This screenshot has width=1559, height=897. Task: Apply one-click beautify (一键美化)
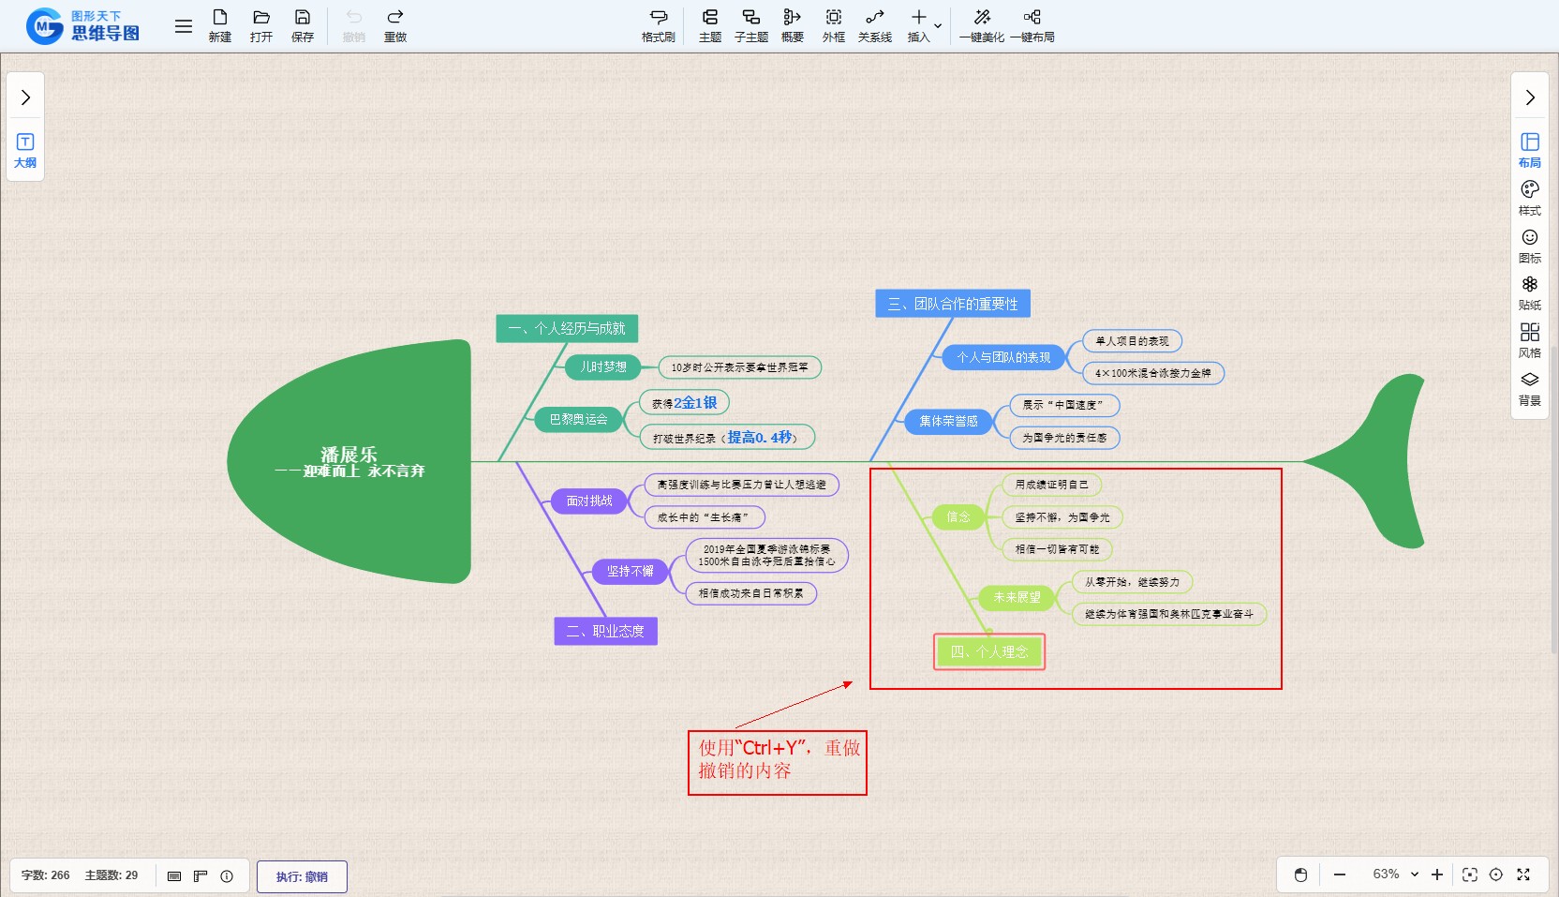click(x=981, y=25)
